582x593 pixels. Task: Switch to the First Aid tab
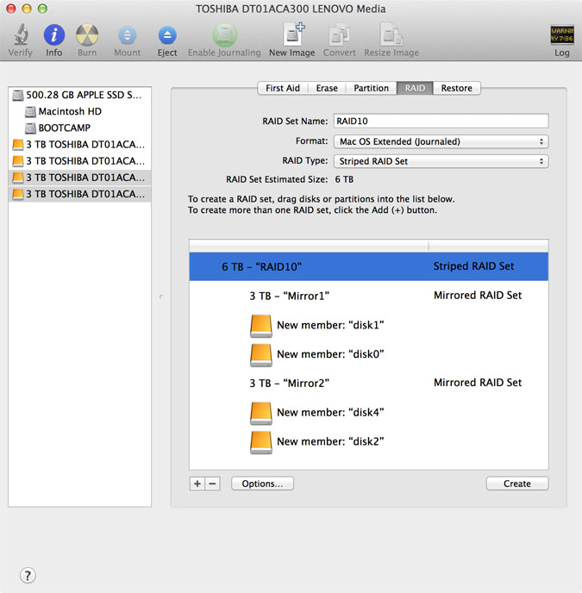(282, 88)
